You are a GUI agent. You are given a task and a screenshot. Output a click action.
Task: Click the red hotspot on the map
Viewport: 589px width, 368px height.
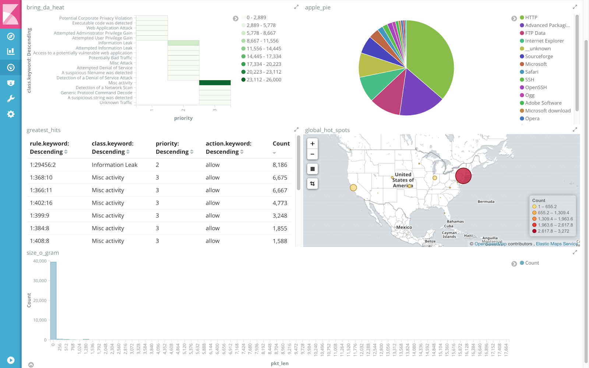coord(463,176)
